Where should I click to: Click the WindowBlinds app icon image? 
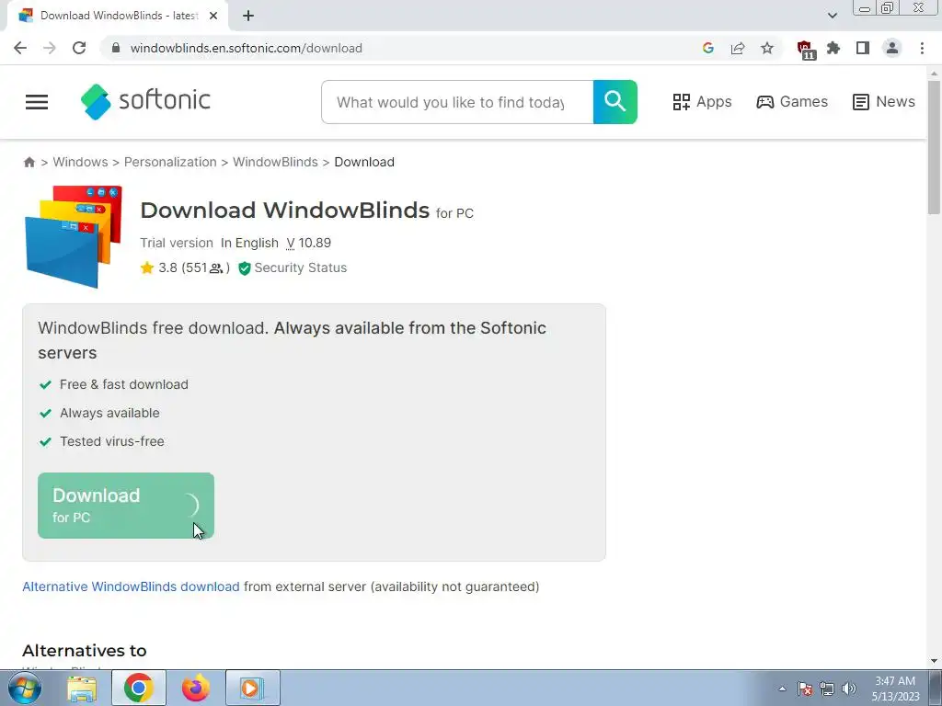[74, 236]
